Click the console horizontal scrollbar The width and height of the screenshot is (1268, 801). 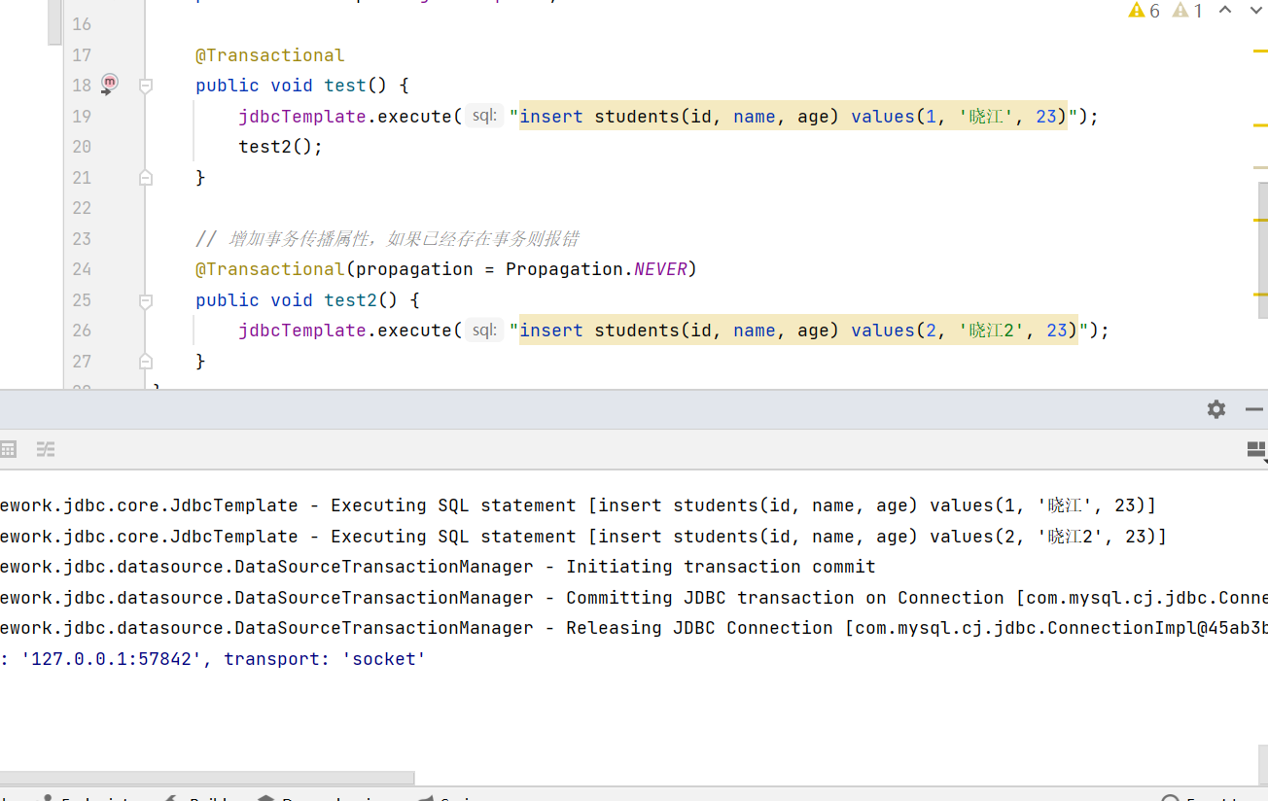[206, 778]
